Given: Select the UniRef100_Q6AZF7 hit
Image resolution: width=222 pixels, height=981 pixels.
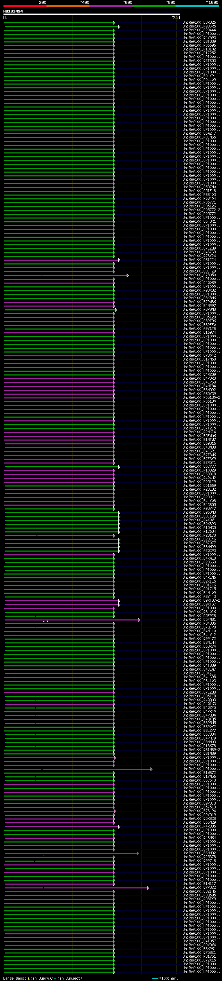Looking at the screenshot, I should (x=199, y=133).
